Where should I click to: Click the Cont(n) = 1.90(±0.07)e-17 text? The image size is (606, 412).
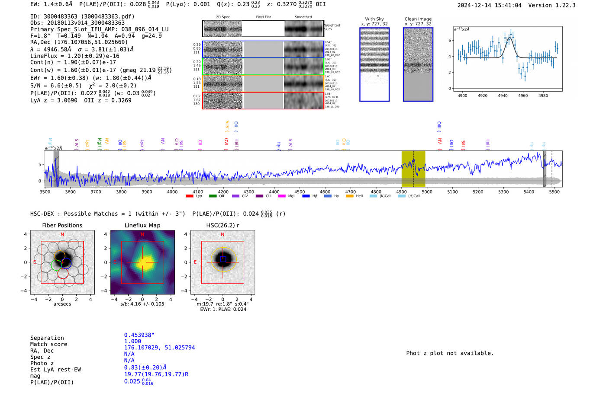click(73, 62)
